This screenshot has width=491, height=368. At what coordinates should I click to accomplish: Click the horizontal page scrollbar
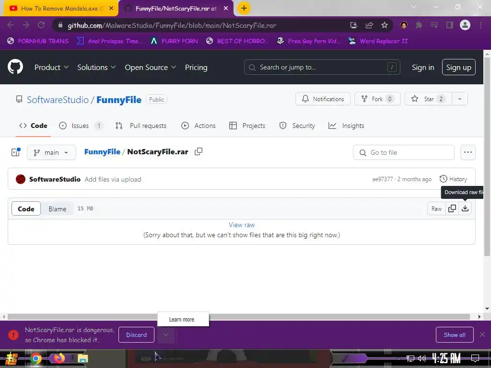coord(239,317)
